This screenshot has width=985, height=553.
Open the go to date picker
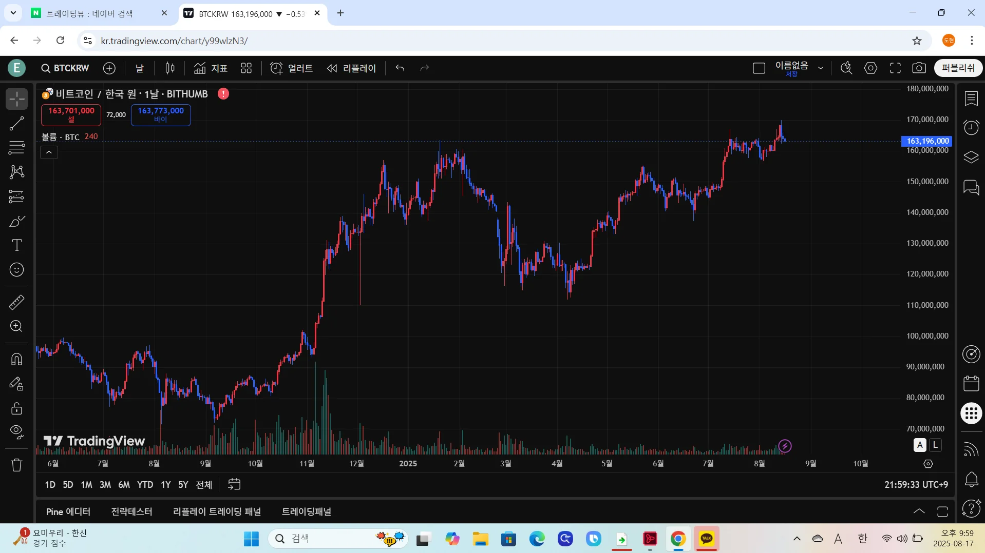pos(234,485)
